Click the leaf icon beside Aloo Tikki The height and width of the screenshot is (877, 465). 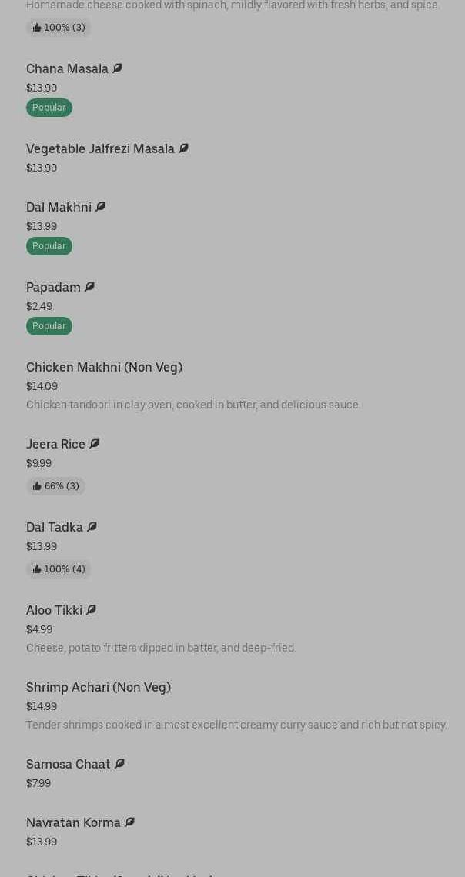91,610
